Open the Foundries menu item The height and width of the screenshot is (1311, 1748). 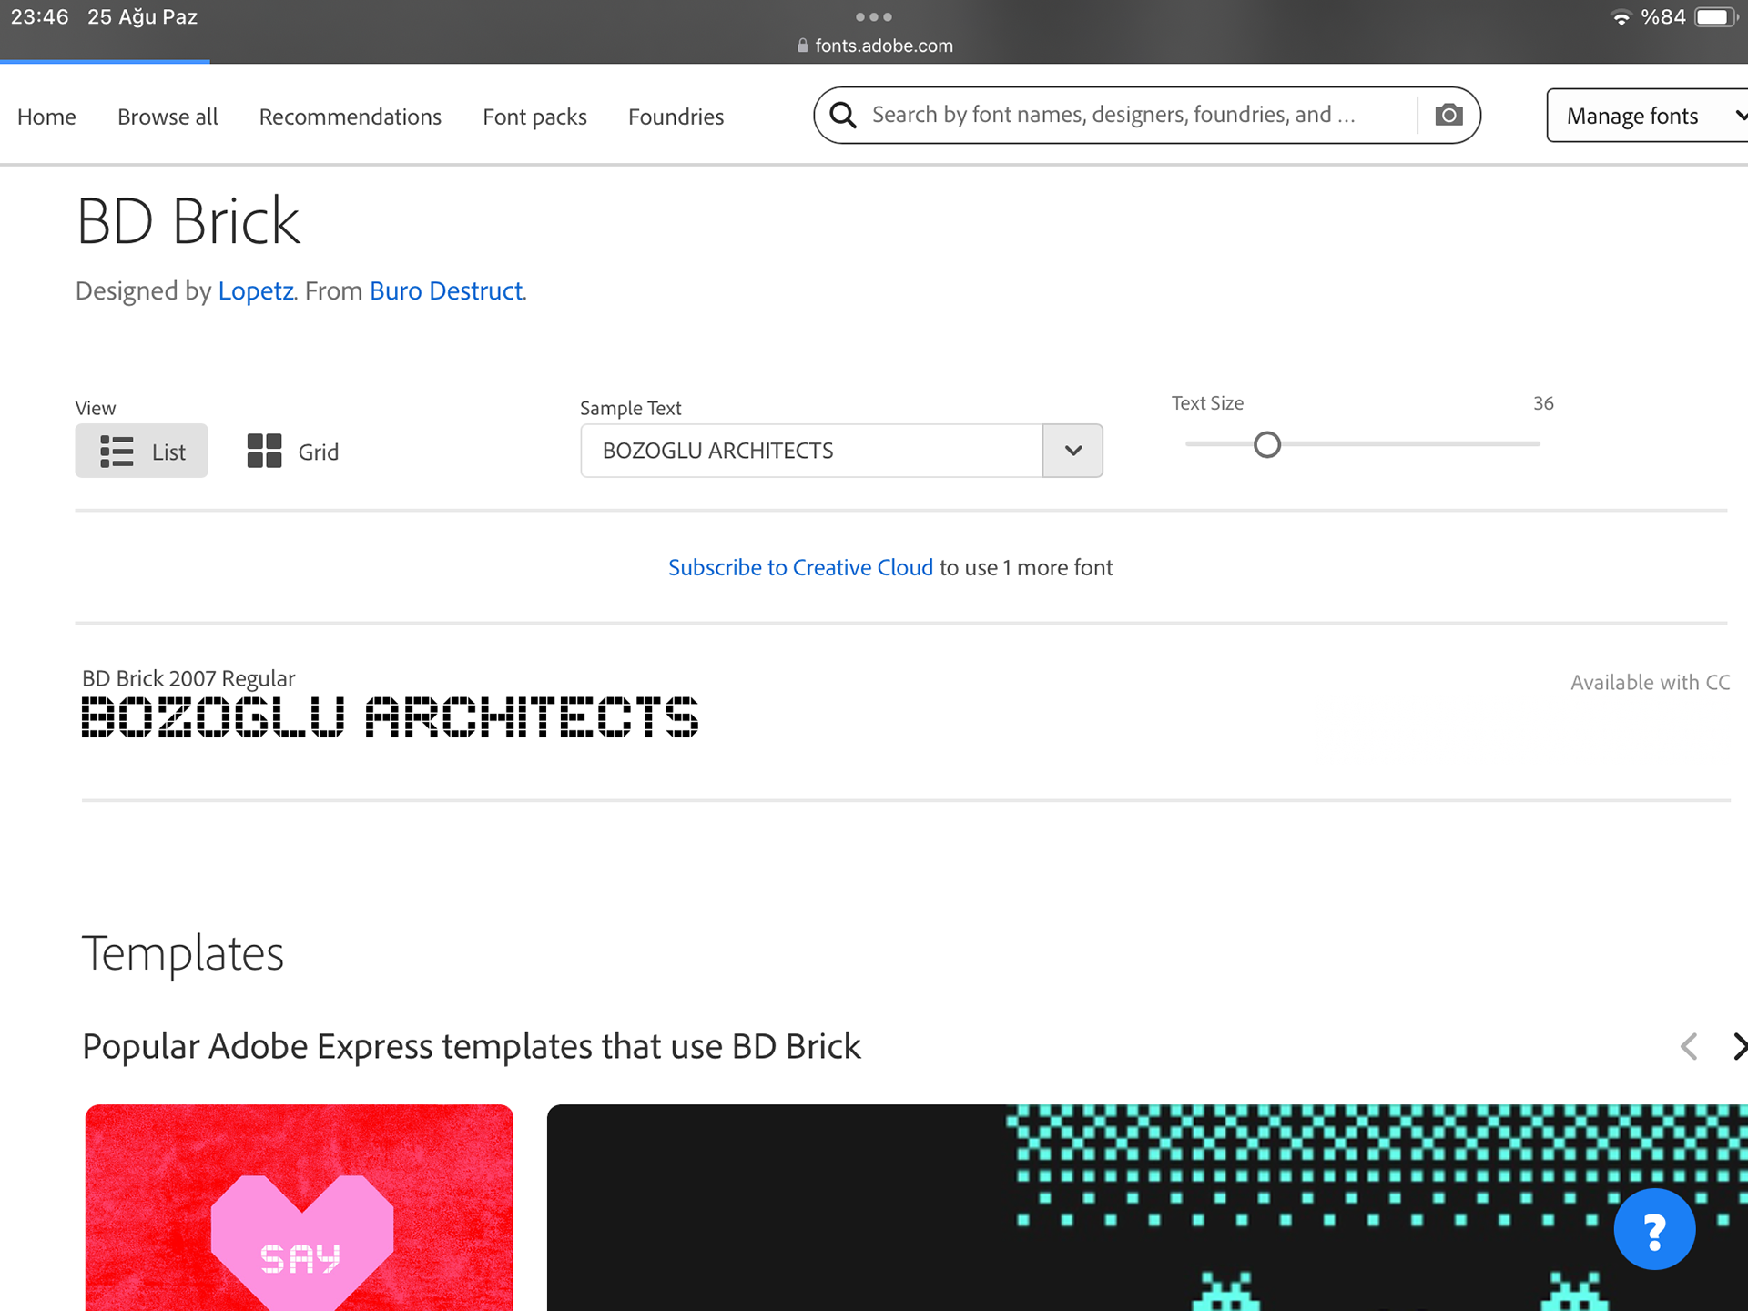tap(676, 117)
